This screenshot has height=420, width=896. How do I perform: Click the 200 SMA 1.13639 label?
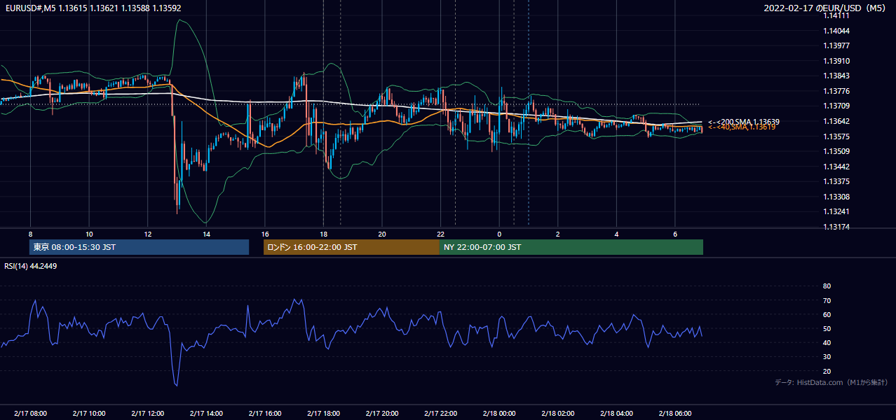coord(744,122)
